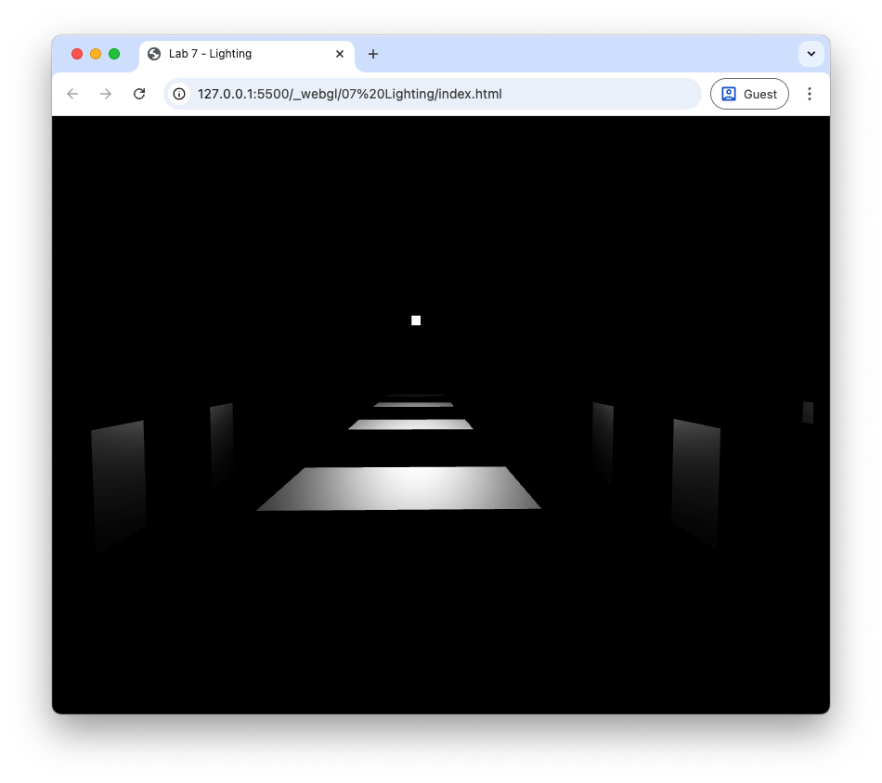882x783 pixels.
Task: Select the Lab 7 - Lighting tab
Action: click(241, 54)
